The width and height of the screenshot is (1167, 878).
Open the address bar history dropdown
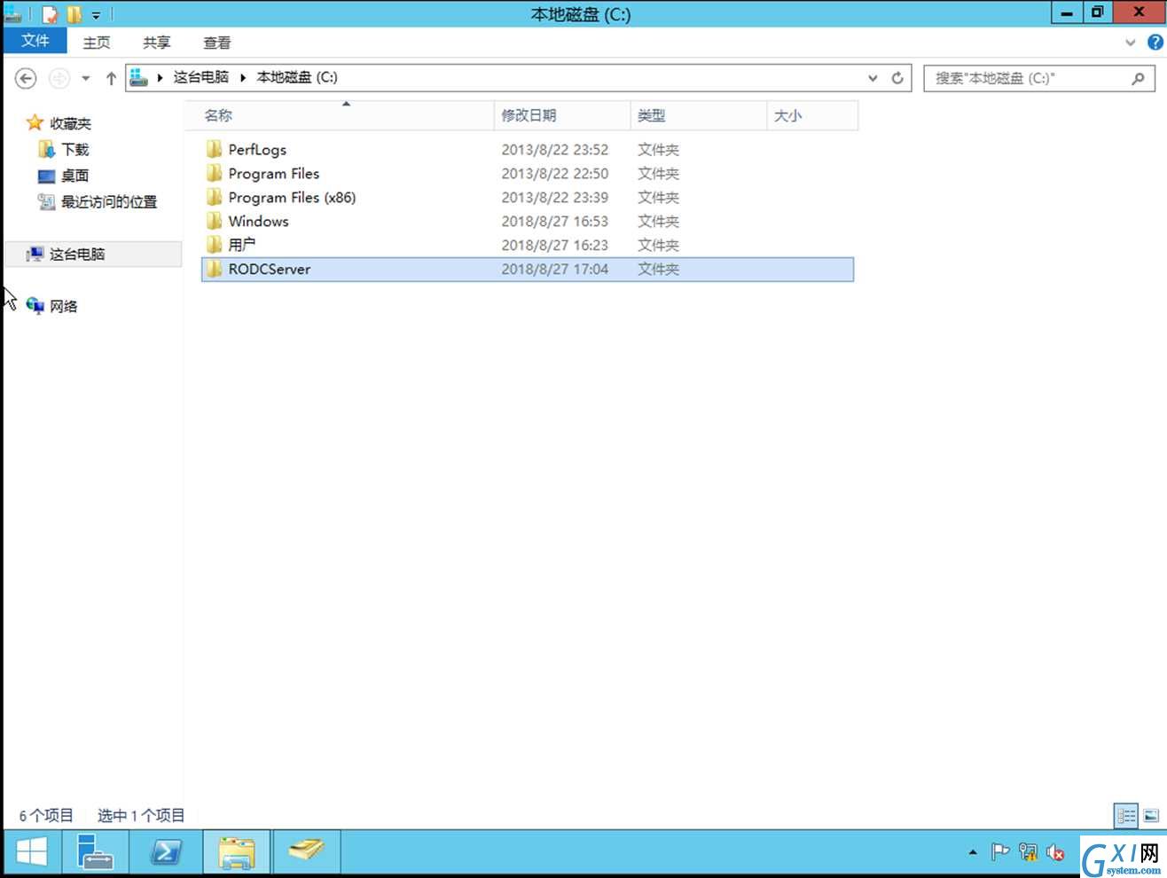[873, 78]
